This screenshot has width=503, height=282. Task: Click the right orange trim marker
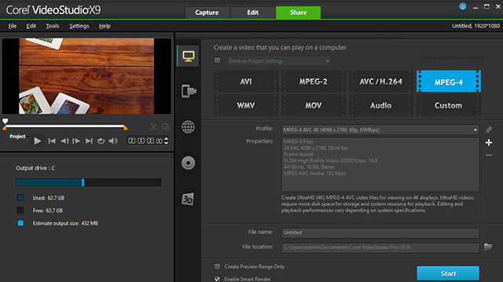(x=126, y=128)
